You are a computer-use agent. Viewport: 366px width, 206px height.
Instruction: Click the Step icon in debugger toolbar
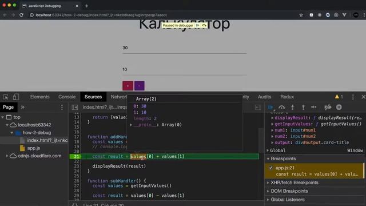(314, 107)
